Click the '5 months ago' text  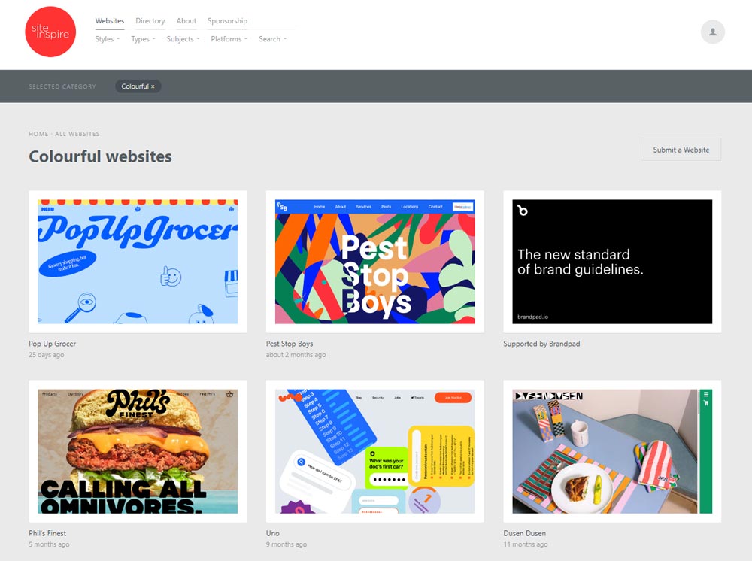(49, 544)
